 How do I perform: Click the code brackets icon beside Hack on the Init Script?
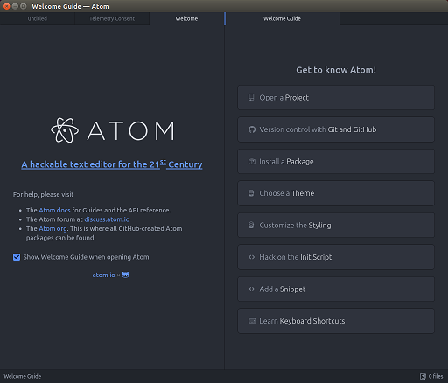pos(251,257)
